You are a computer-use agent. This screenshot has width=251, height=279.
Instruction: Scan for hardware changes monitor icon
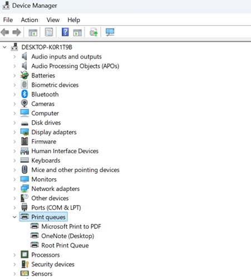[x=110, y=32]
